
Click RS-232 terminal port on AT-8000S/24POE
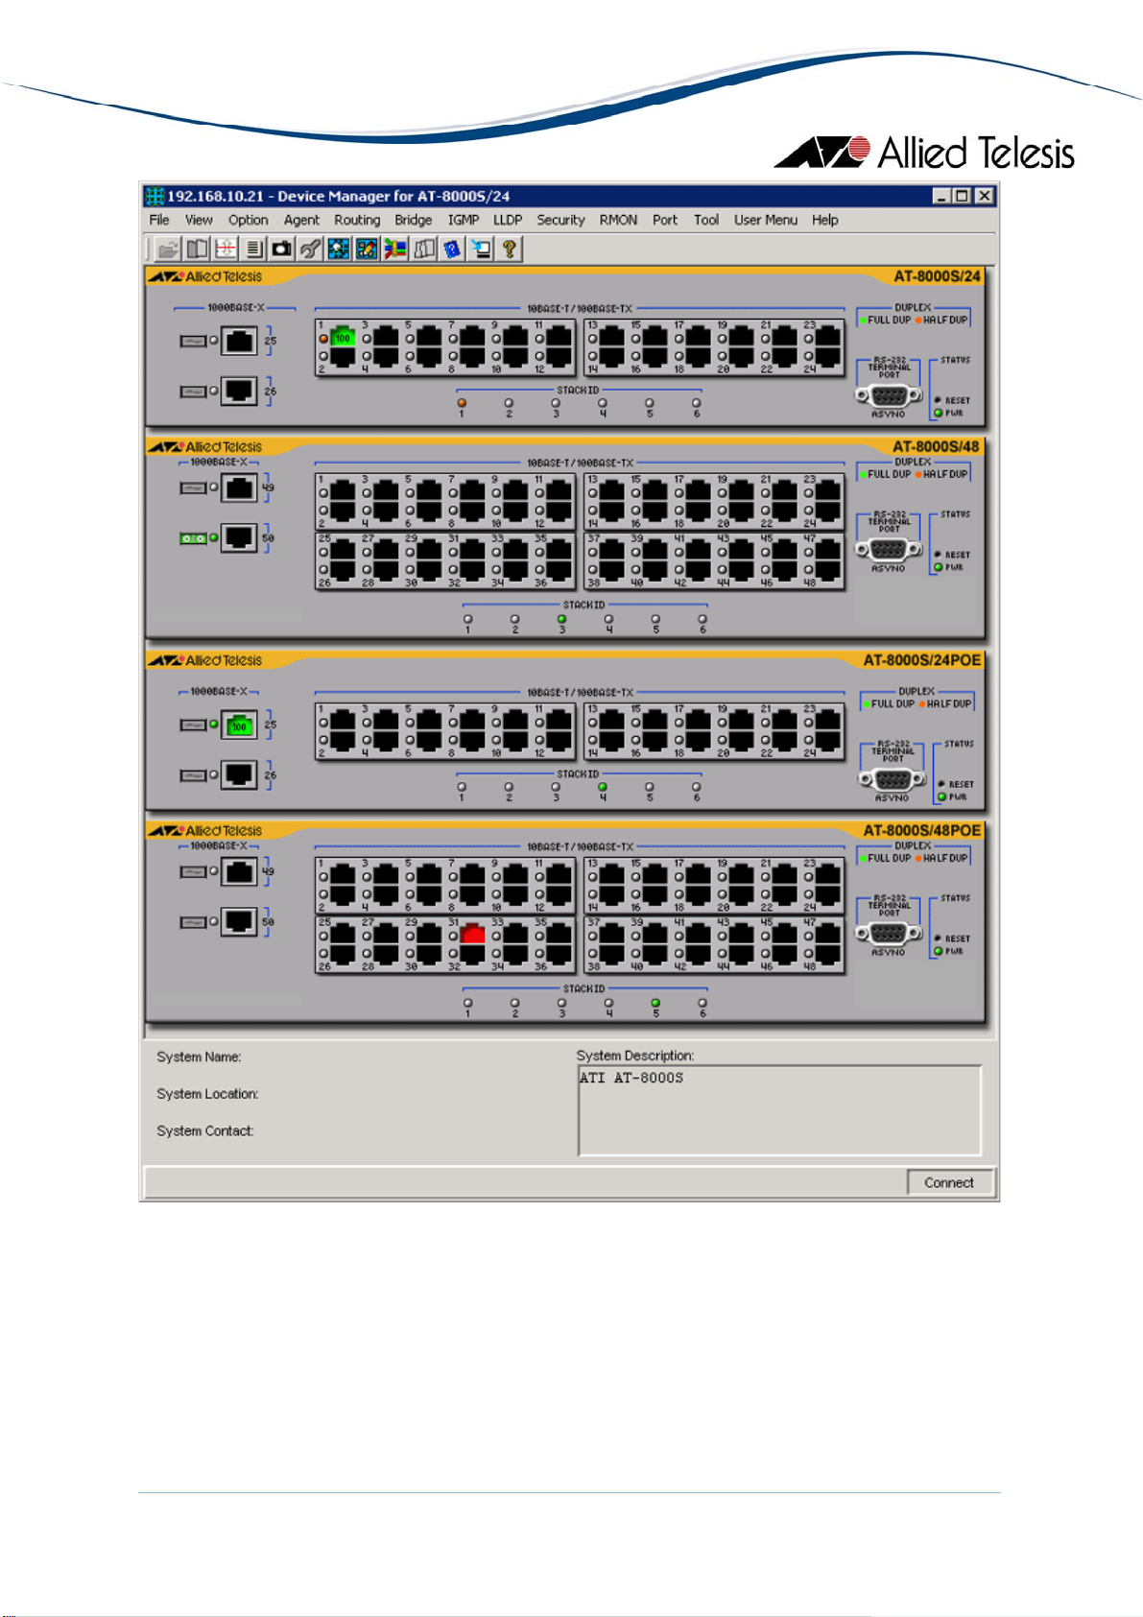click(892, 779)
